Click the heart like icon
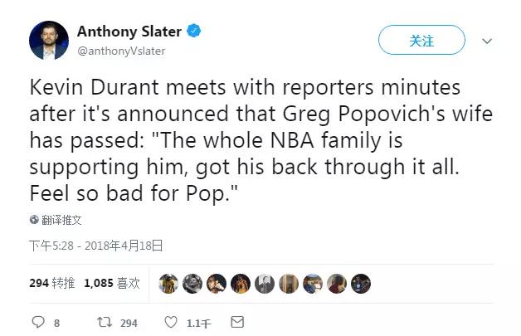The image size is (521, 336). (170, 322)
